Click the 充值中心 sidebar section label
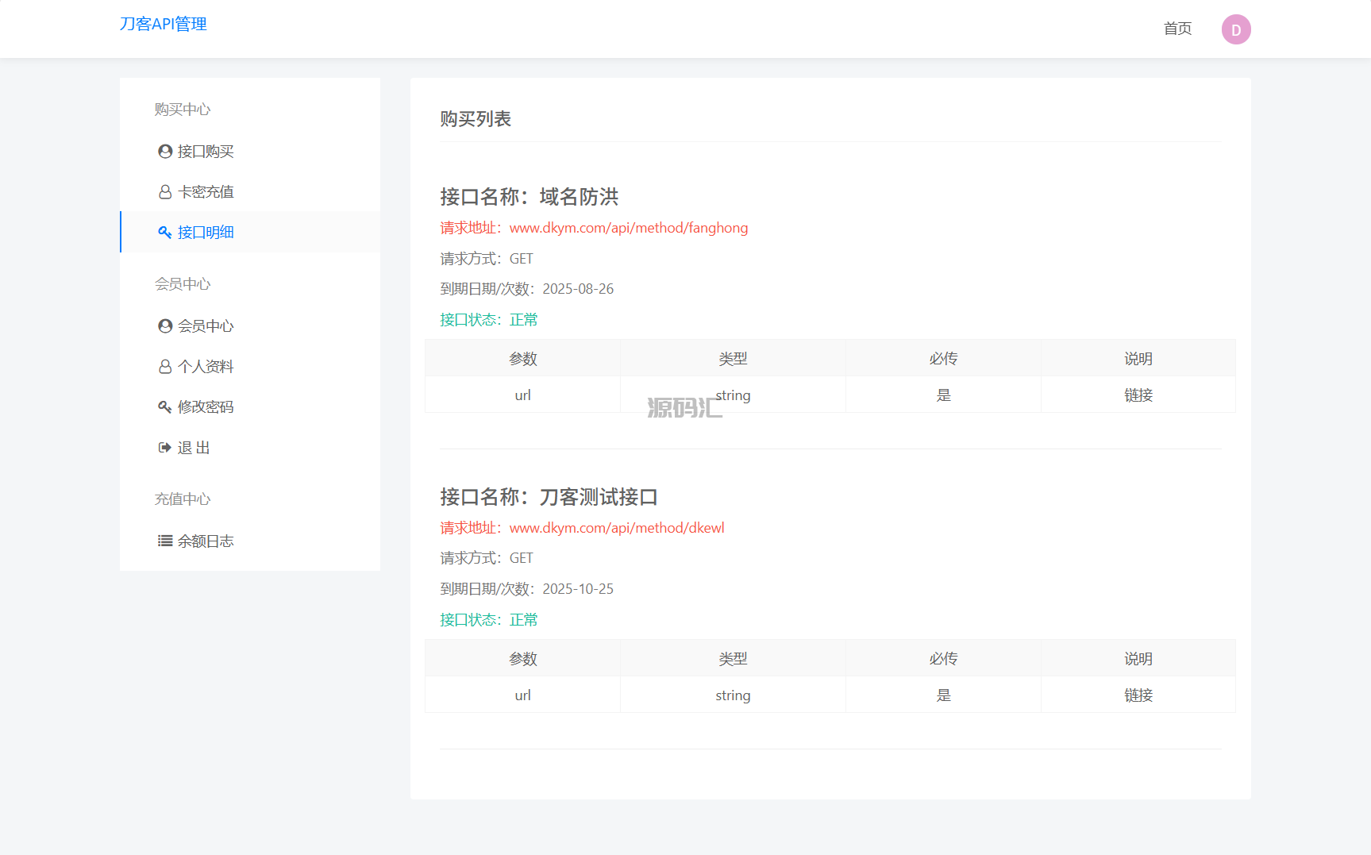Screen dimensions: 1371x855 point(183,499)
